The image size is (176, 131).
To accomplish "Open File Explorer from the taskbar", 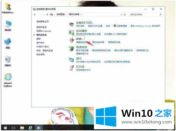I will point(22,128).
